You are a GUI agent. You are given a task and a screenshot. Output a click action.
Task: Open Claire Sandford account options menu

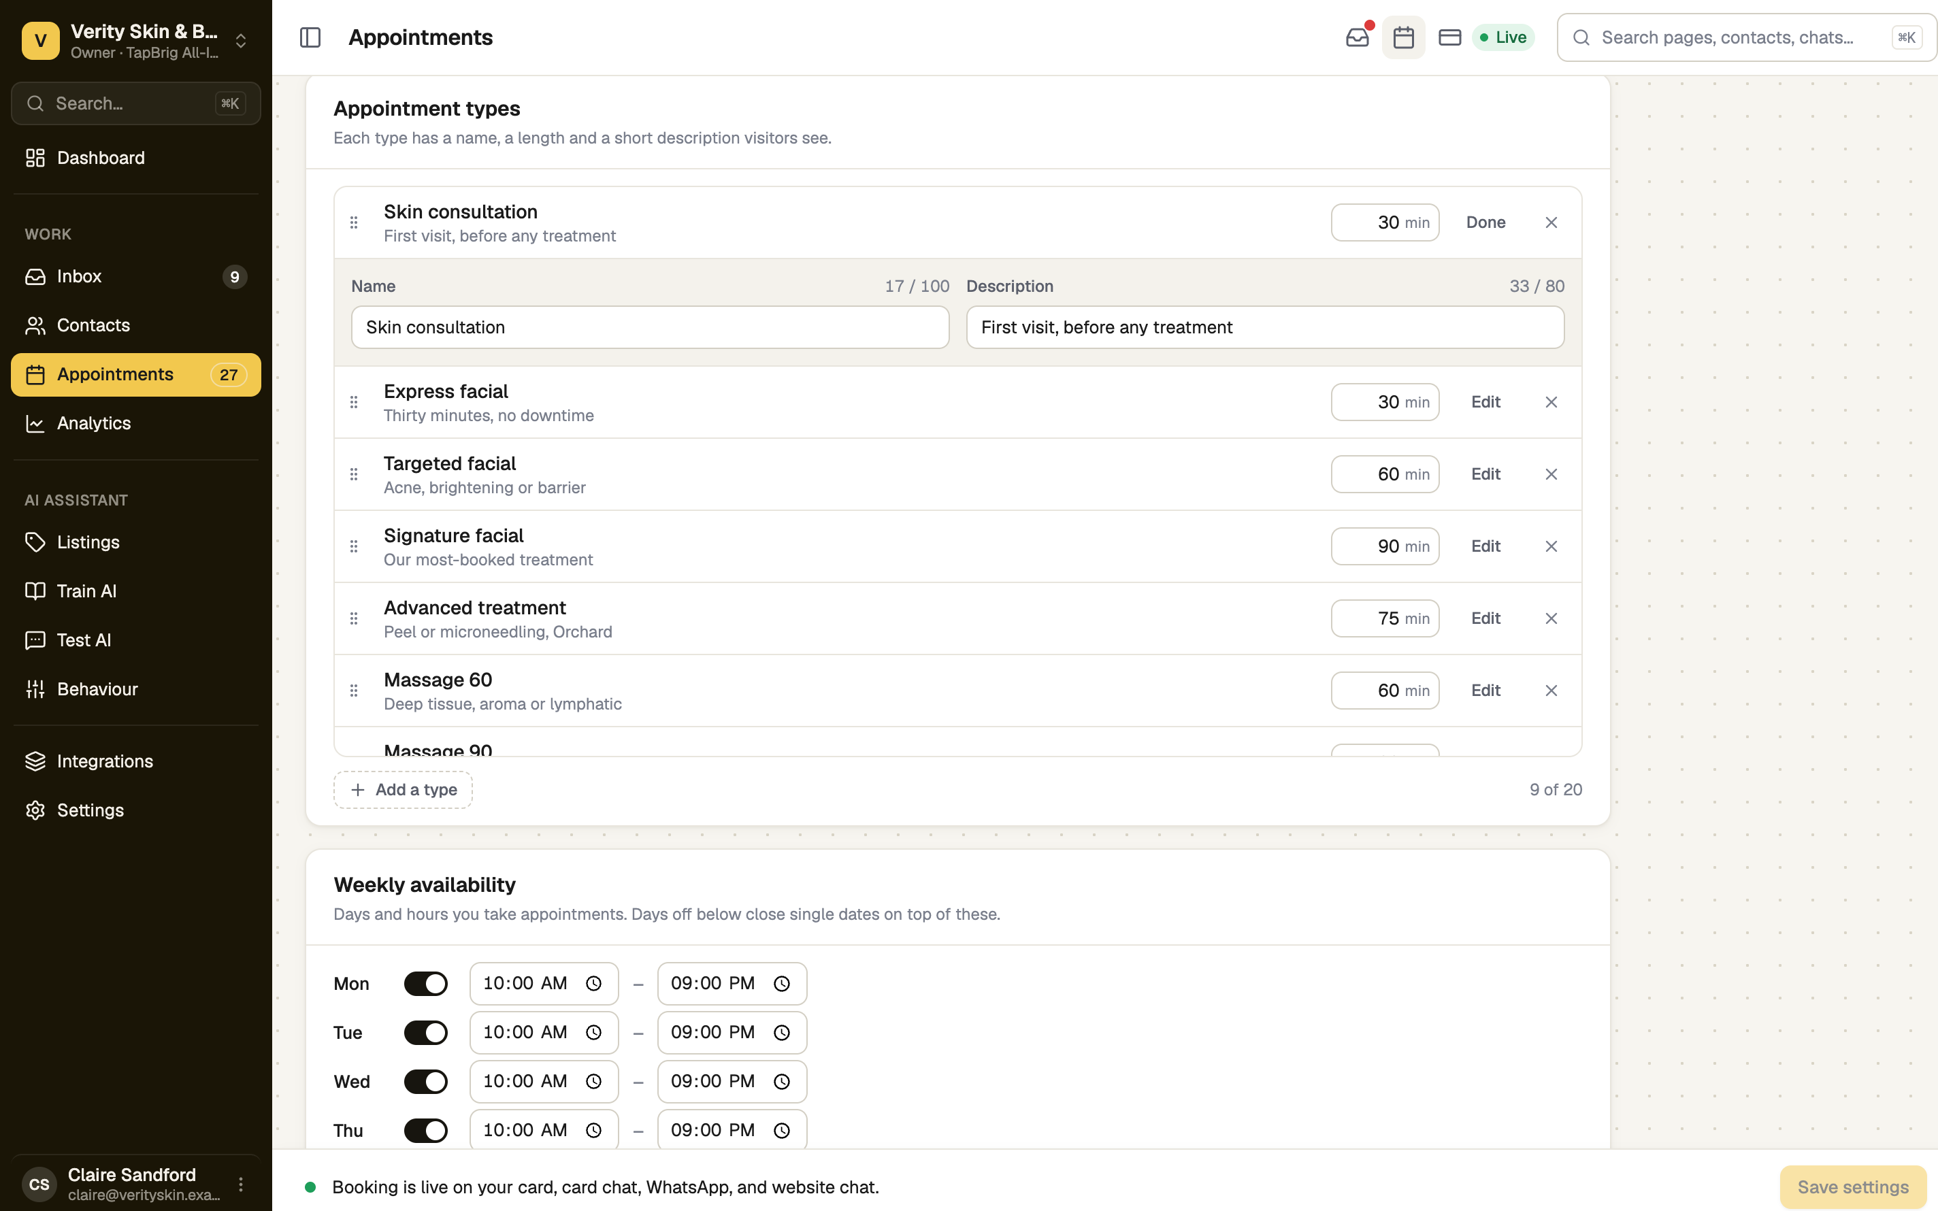point(241,1184)
